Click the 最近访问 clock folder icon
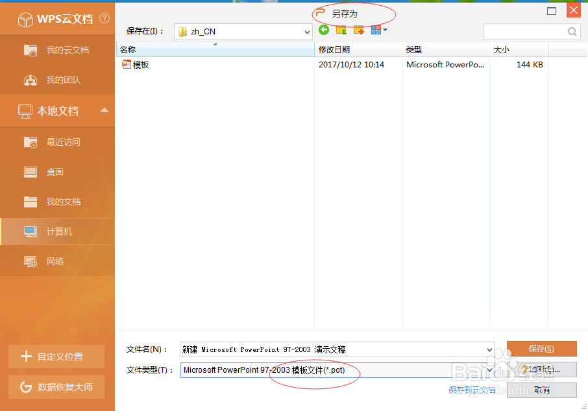Viewport: 588px width, 411px height. point(31,142)
